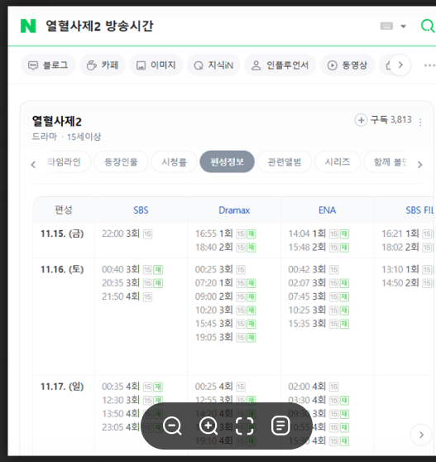Select the 관련앨범 tab
The width and height of the screenshot is (436, 462).
285,161
